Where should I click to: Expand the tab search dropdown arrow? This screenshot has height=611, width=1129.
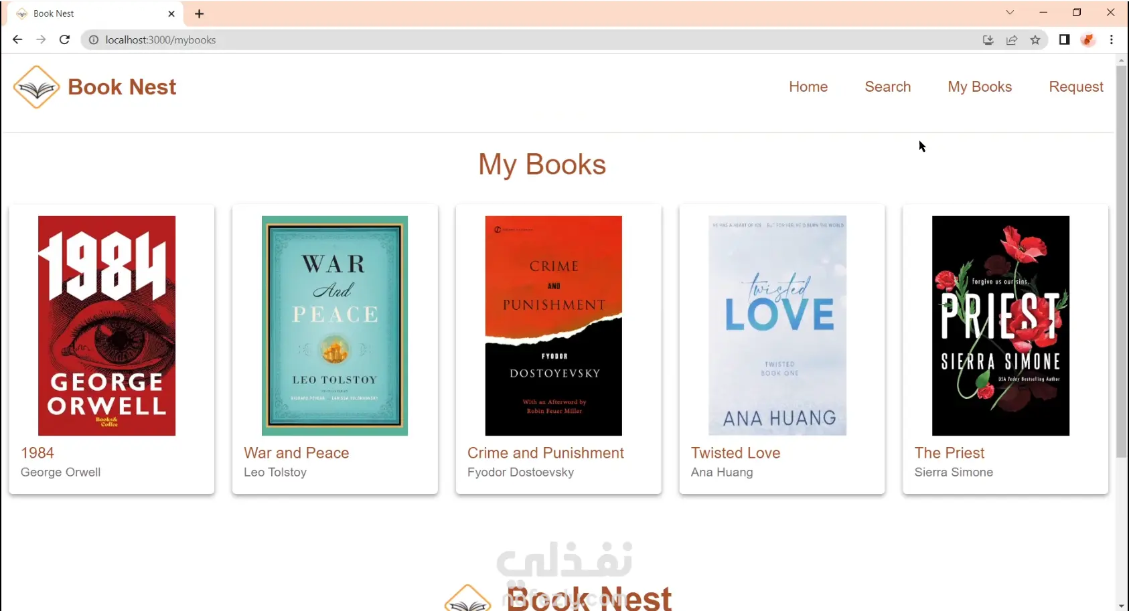coord(1010,13)
